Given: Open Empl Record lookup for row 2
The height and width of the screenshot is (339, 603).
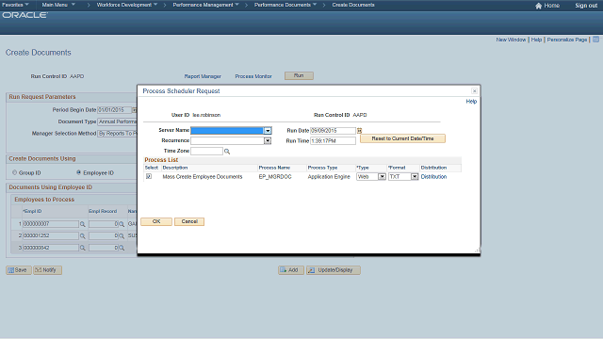Looking at the screenshot, I should pyautogui.click(x=122, y=236).
